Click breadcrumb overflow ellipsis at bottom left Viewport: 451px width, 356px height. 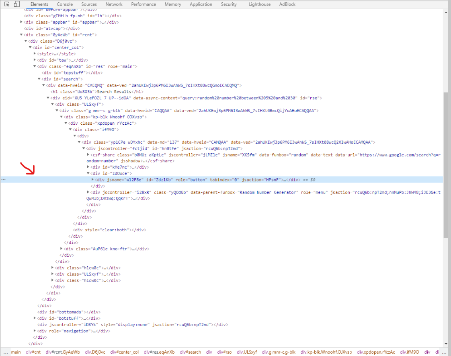6,352
